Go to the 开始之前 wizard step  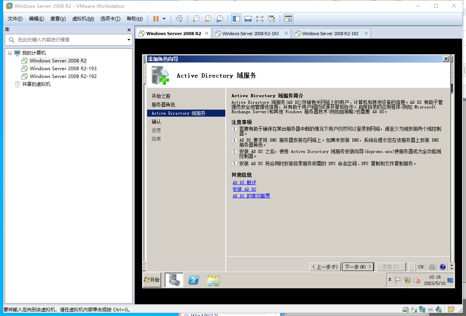161,96
